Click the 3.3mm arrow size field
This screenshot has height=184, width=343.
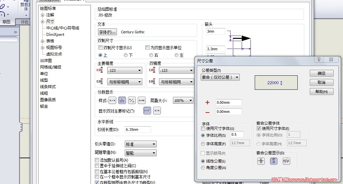tap(215, 49)
